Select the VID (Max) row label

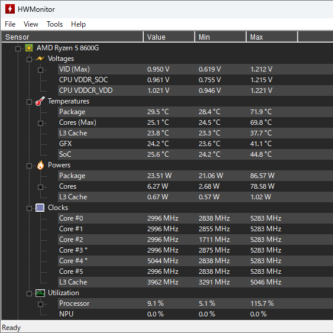pos(75,69)
